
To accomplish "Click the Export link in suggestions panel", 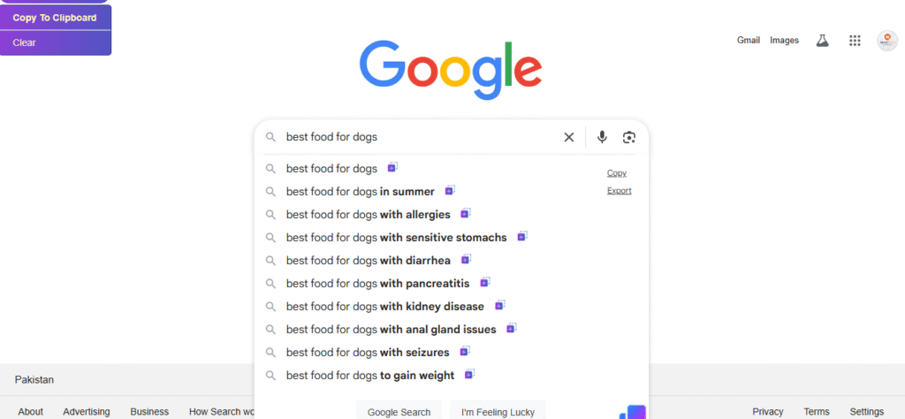I will [x=619, y=191].
